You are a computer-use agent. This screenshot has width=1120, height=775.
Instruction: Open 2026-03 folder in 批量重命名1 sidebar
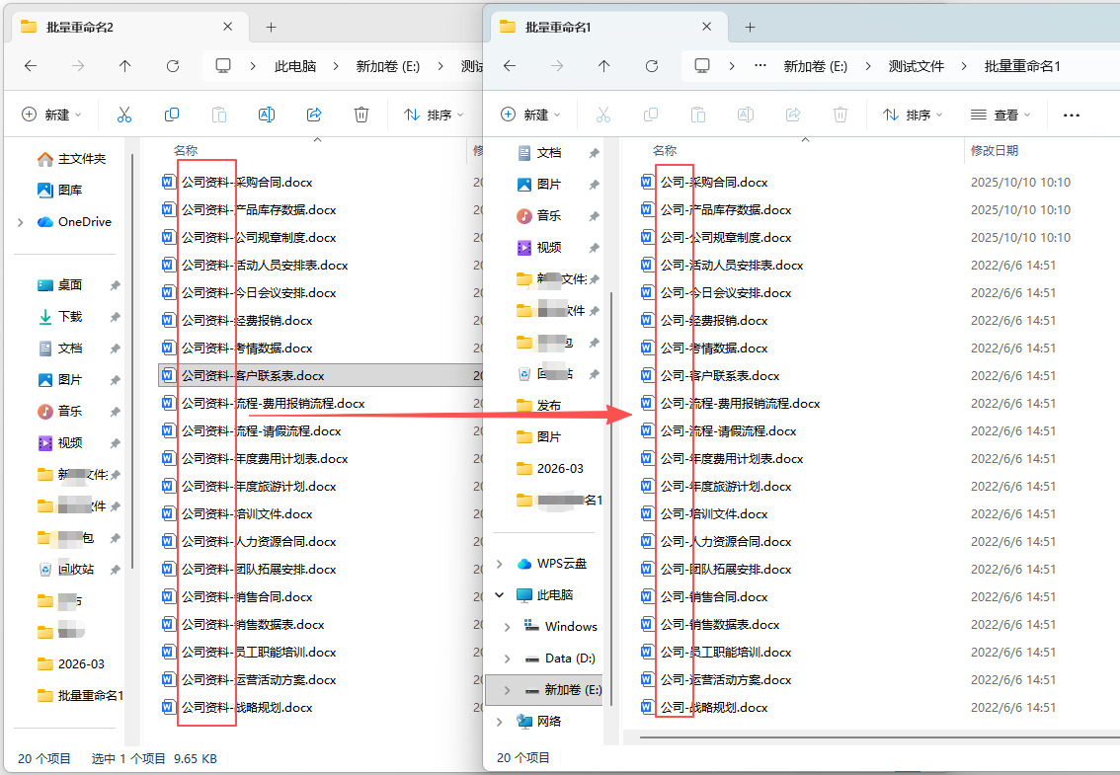point(550,469)
